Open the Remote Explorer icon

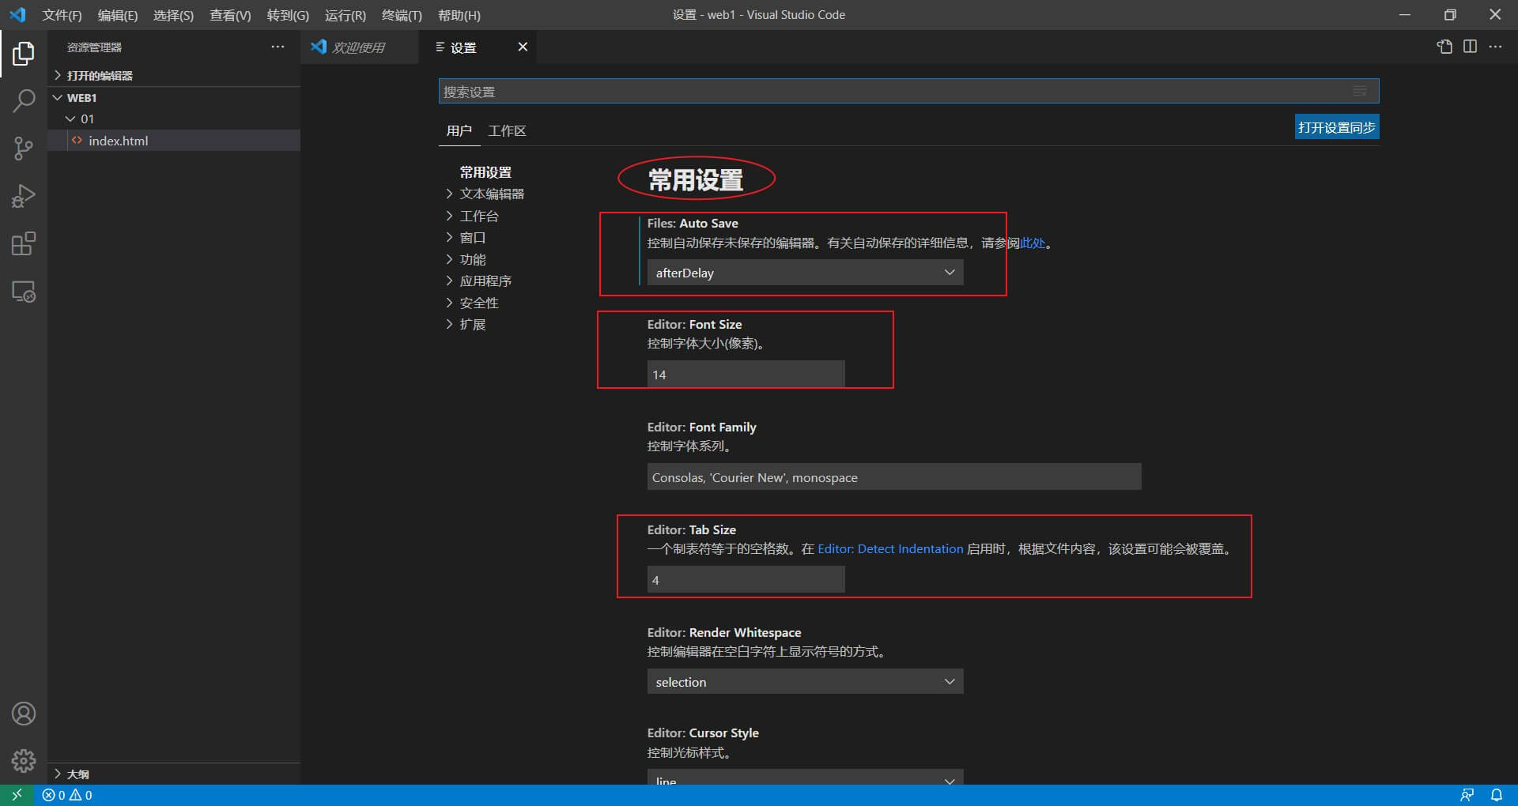(24, 292)
